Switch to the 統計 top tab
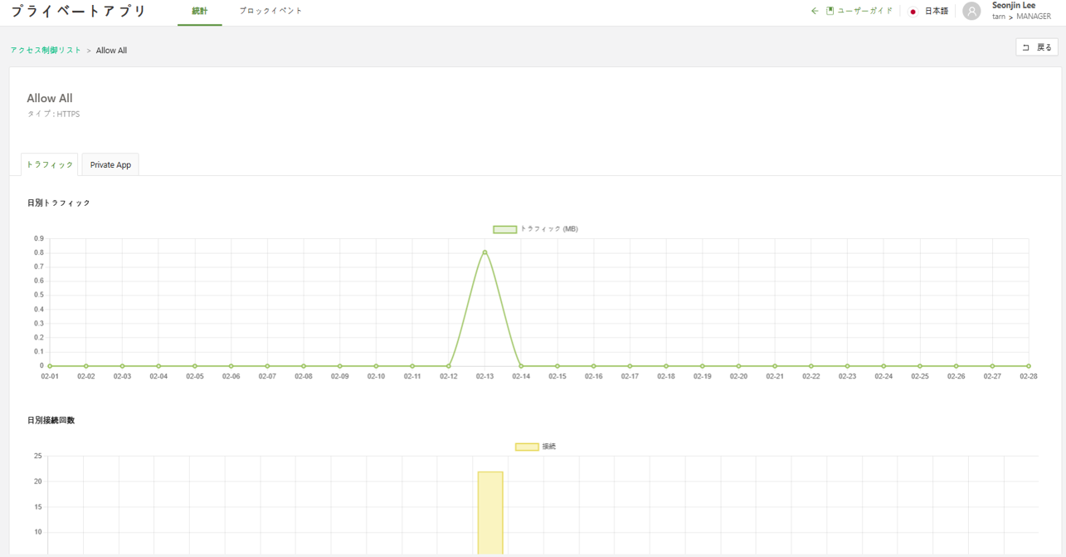Image resolution: width=1066 pixels, height=557 pixels. click(199, 12)
